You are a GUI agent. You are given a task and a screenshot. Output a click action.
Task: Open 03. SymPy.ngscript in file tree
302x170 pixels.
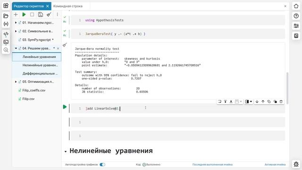(36, 40)
